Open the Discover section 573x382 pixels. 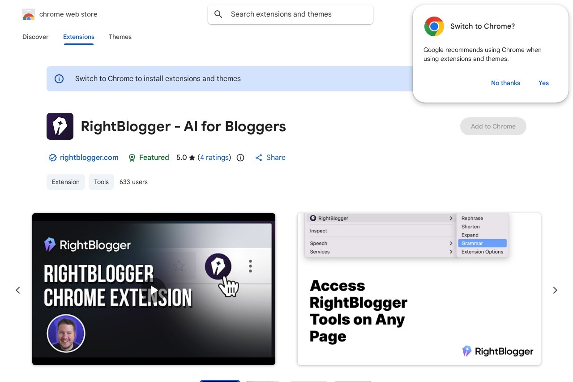35,37
